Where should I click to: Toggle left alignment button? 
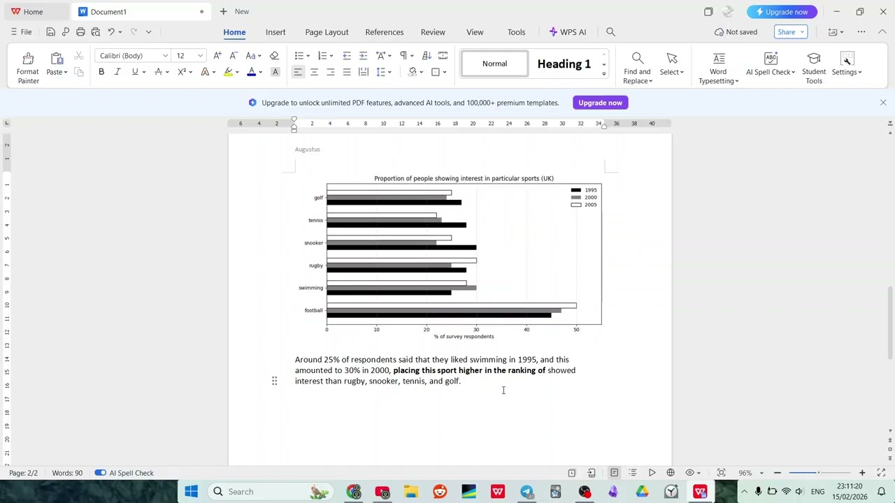coord(298,72)
